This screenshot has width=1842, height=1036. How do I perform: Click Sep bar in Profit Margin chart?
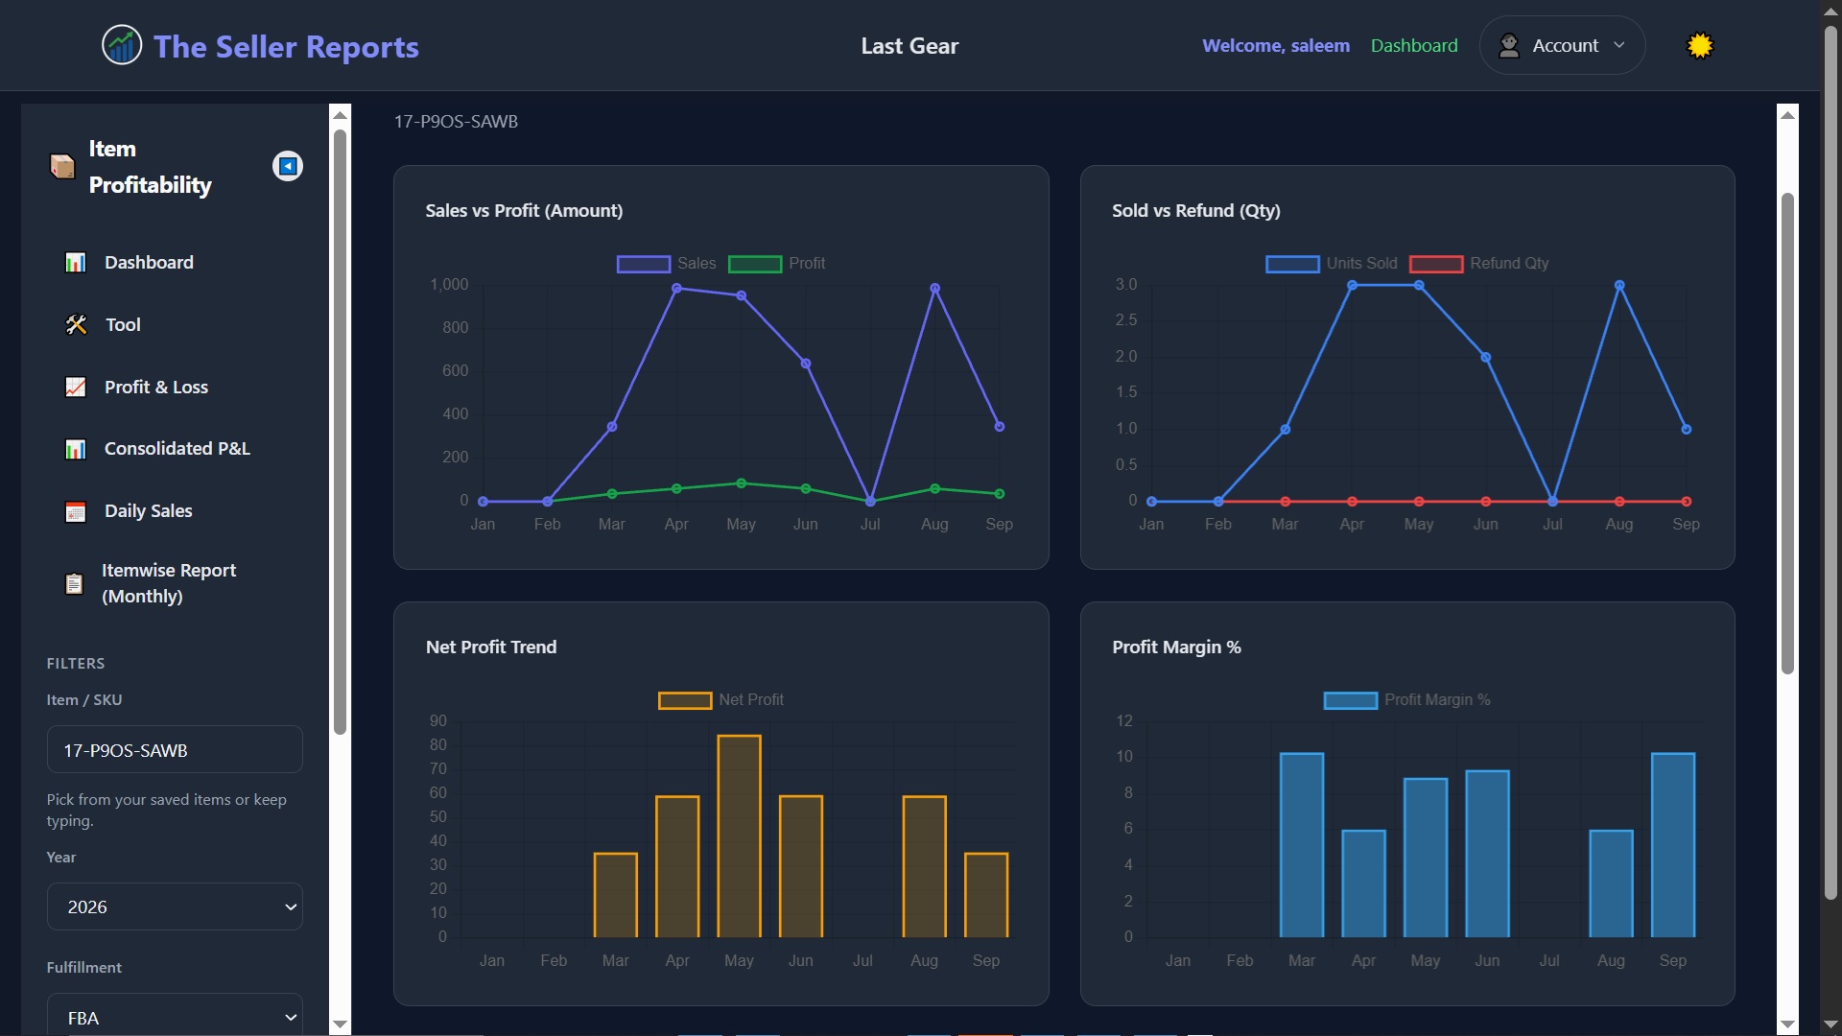[1673, 845]
